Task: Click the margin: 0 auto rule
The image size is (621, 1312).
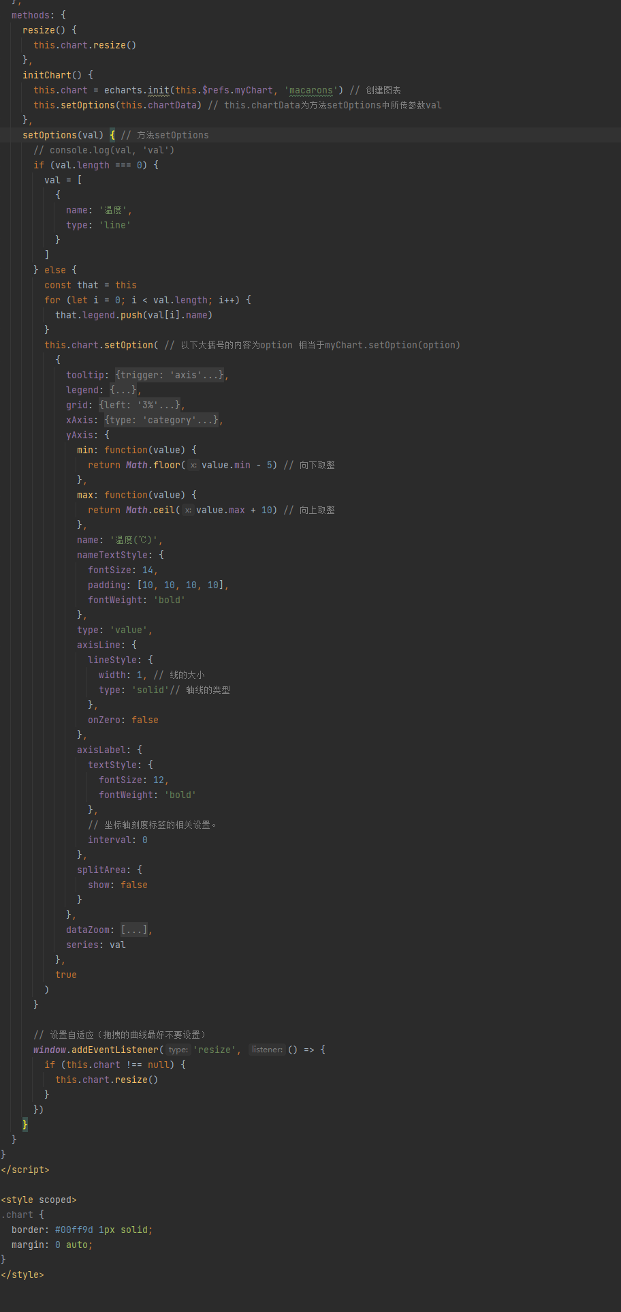Action: coord(52,1245)
